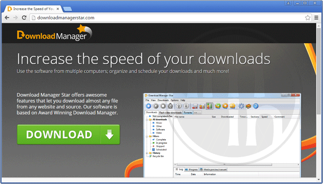Image resolution: width=323 pixels, height=184 pixels.
Task: Click the page info icon in address bar
Action: (x=34, y=18)
